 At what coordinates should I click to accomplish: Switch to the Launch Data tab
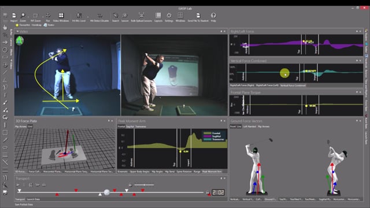tap(34, 199)
